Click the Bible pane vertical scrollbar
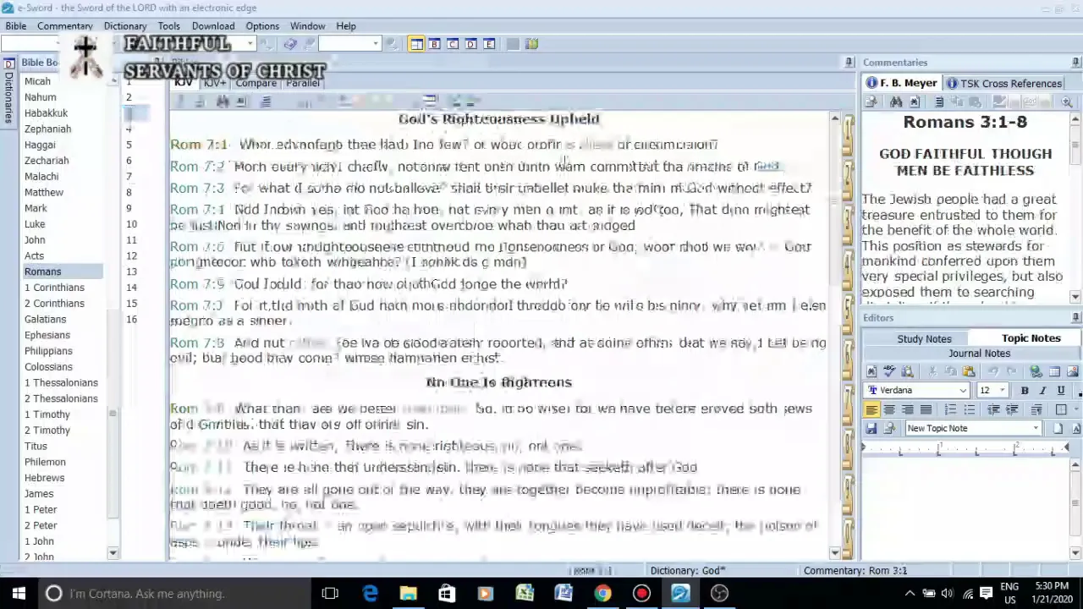The height and width of the screenshot is (609, 1083). tap(835, 334)
